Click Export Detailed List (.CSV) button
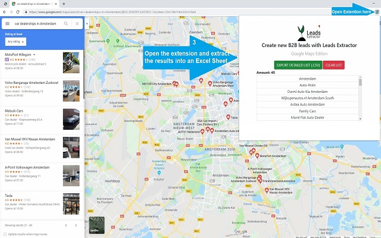This screenshot has width=381, height=238. pos(298,65)
